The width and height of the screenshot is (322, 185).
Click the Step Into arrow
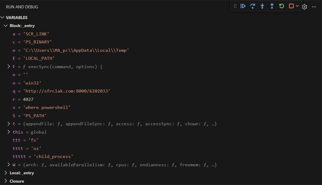(x=262, y=6)
